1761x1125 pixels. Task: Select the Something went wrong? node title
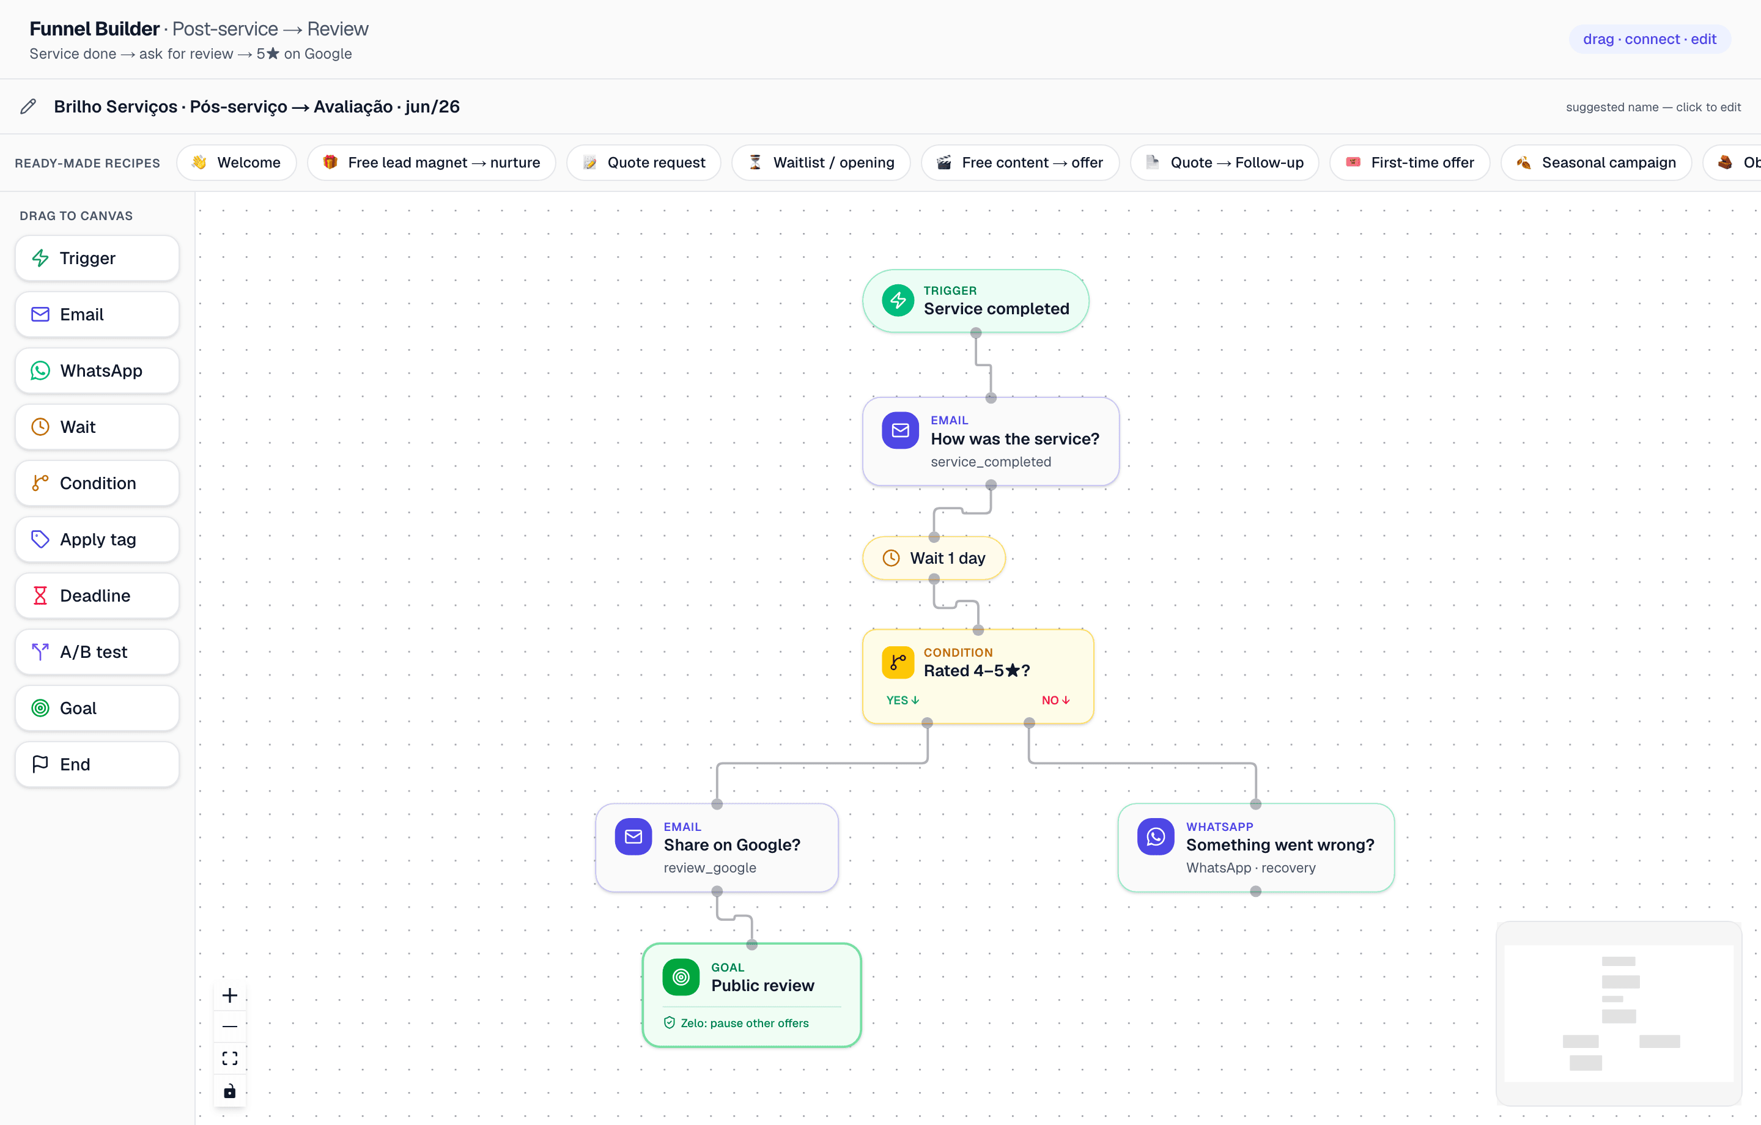click(1280, 845)
